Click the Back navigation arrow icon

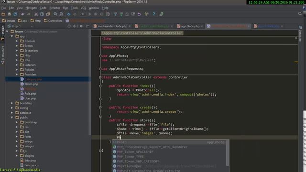click(69, 14)
